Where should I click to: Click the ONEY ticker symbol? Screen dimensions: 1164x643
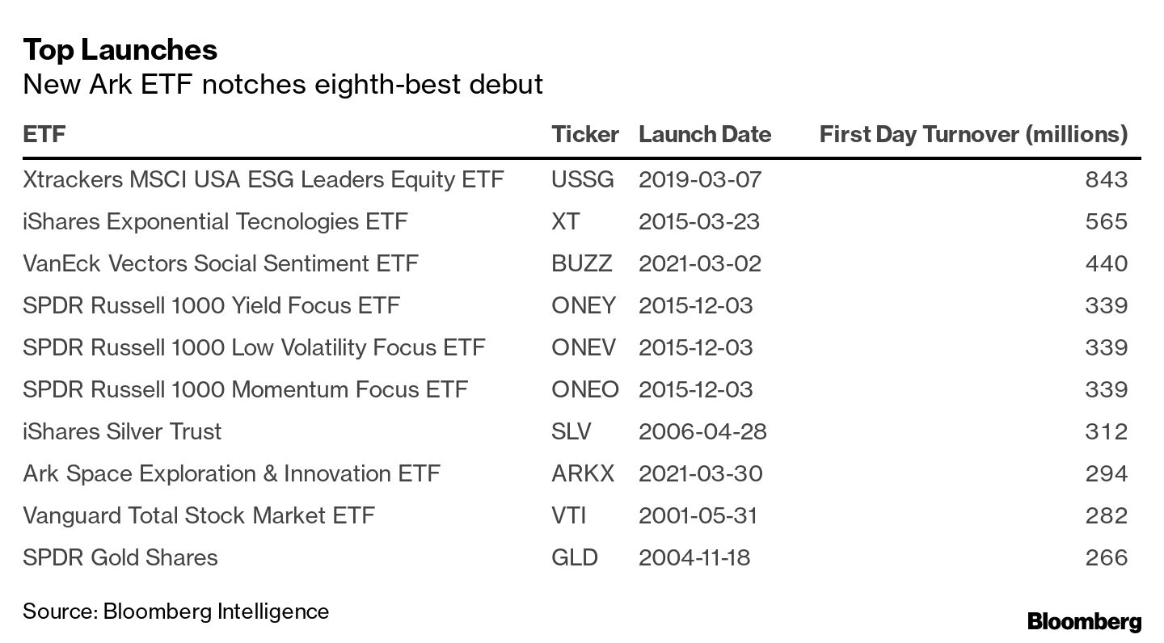pyautogui.click(x=583, y=305)
